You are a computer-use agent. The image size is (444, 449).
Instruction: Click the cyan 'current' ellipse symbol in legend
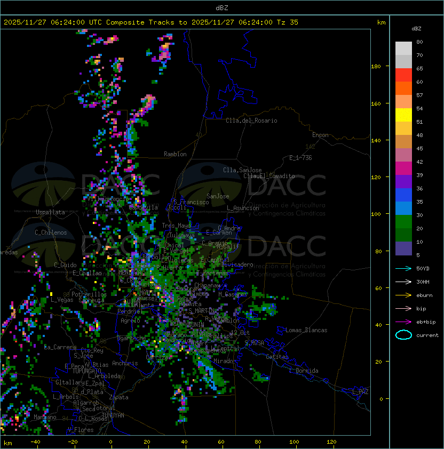pos(403,335)
